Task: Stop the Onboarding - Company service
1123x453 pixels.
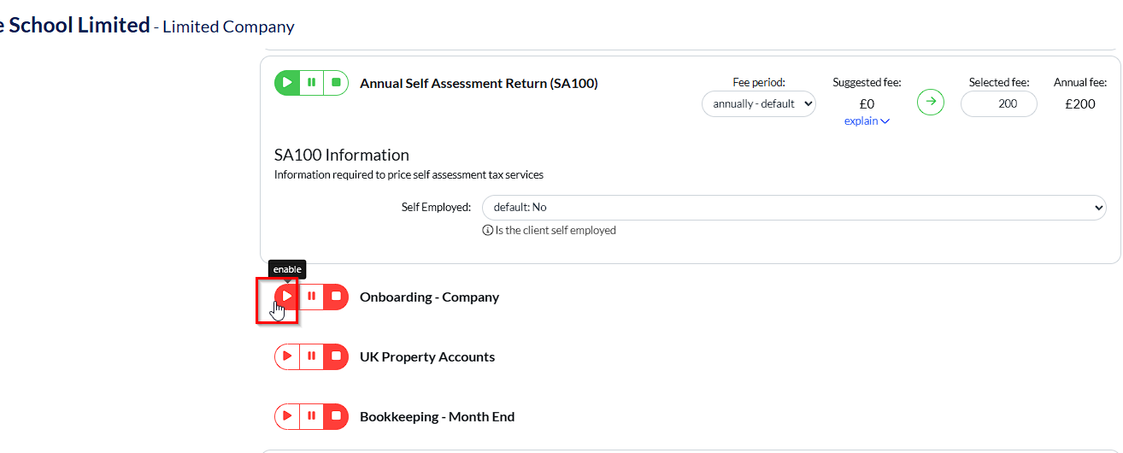Action: coord(336,297)
